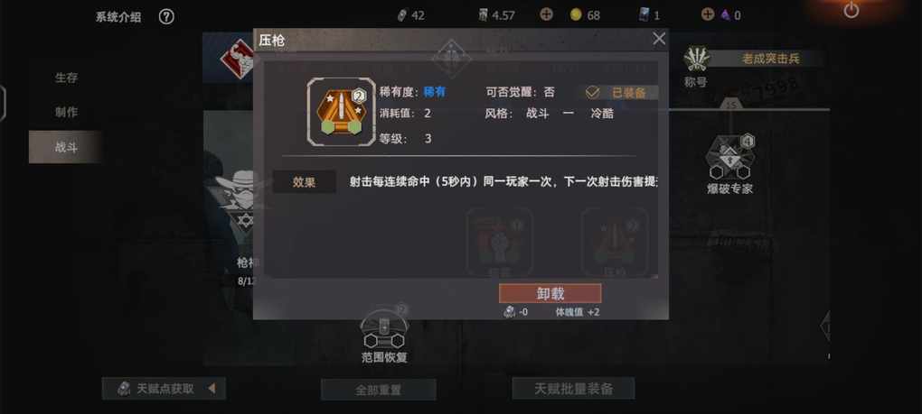Image resolution: width=922 pixels, height=414 pixels.
Task: Close the 压枪 talent dialog
Action: coord(659,39)
